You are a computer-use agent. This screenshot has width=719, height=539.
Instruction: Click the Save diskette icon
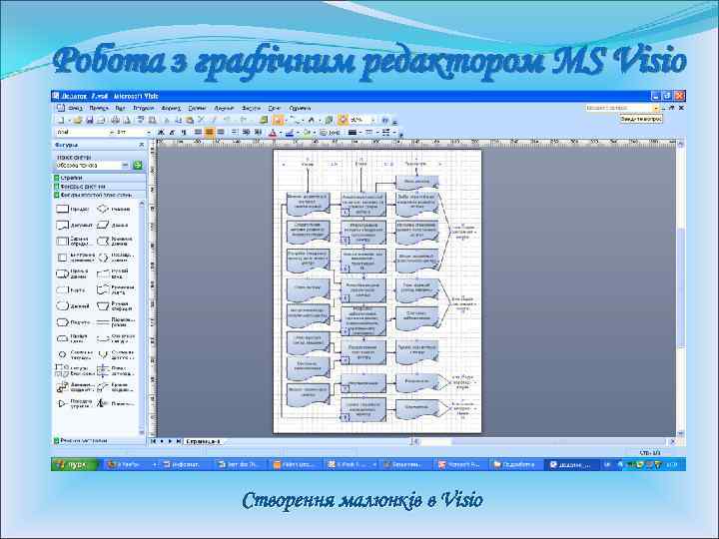90,120
